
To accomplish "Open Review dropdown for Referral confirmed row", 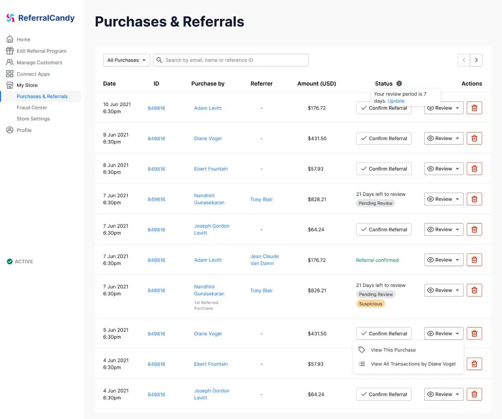I will coord(444,260).
